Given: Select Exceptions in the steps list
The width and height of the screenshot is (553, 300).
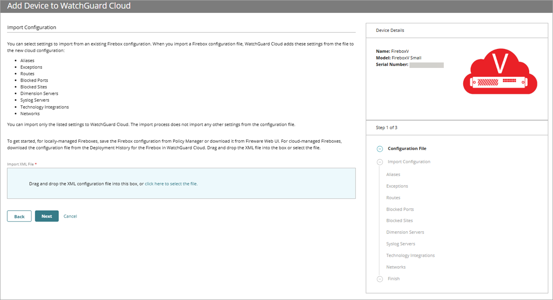Looking at the screenshot, I should pos(397,186).
